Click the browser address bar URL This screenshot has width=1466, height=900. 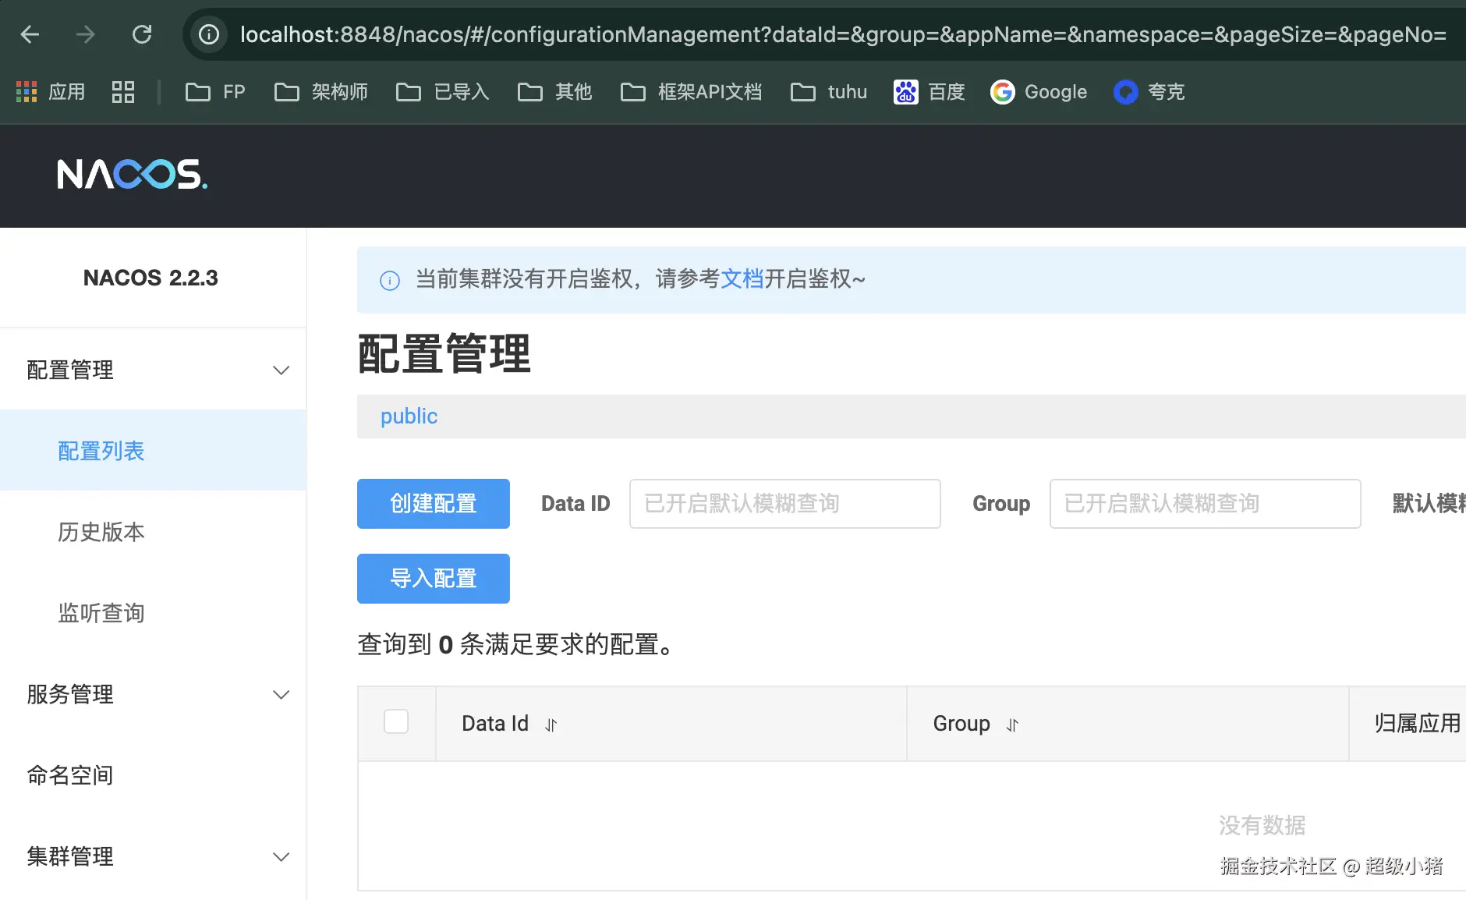(844, 34)
